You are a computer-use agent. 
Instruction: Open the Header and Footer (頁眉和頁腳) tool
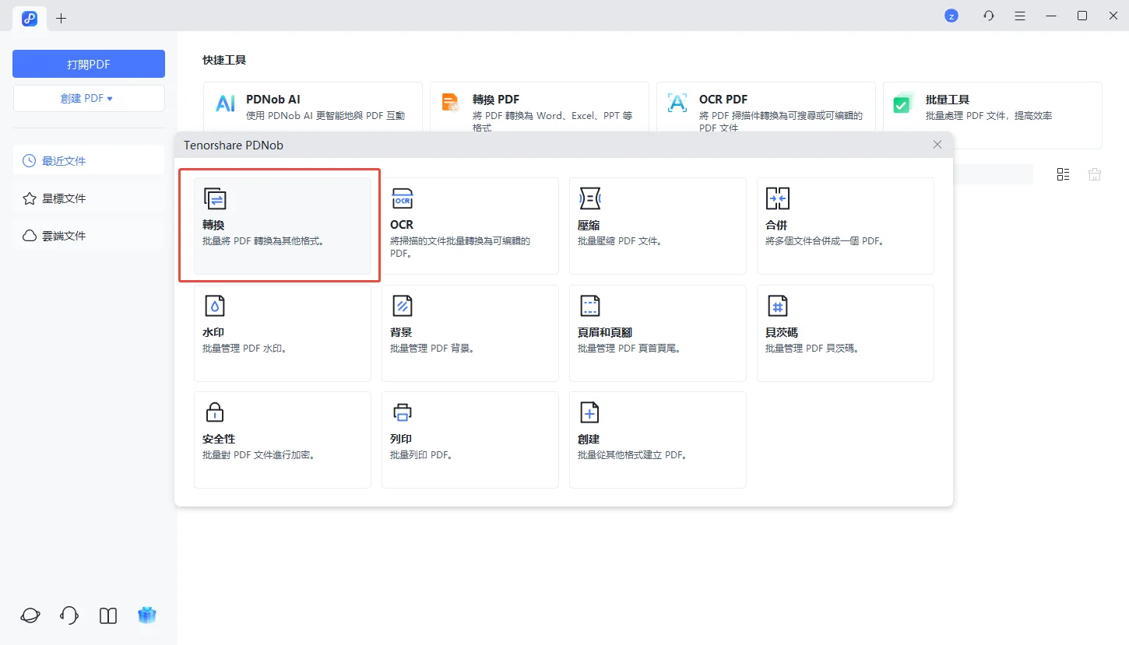(657, 333)
